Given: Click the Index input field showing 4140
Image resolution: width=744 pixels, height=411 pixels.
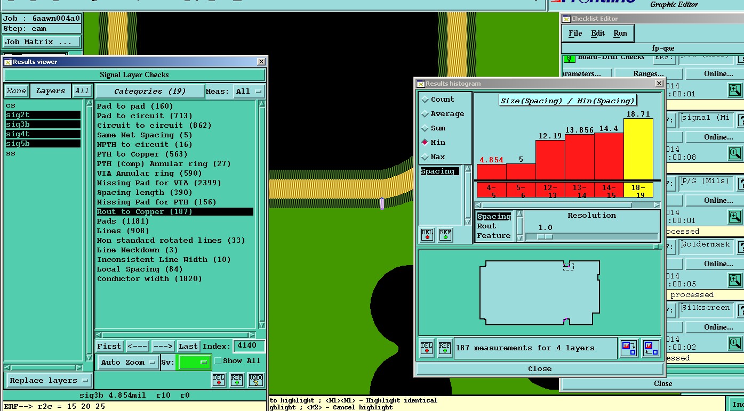Looking at the screenshot, I should coord(249,346).
